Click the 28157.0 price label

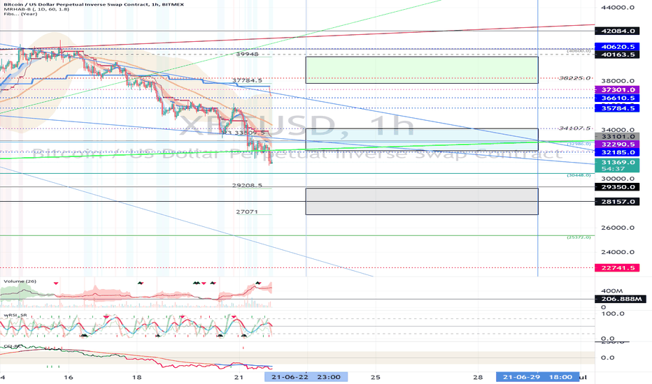coord(618,202)
